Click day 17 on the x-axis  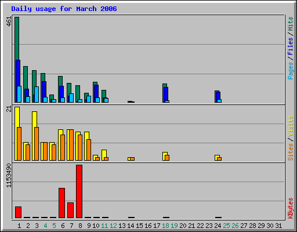157,226
